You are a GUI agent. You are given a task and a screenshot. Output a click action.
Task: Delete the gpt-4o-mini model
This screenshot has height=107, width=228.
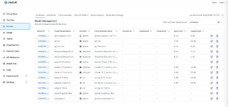[x=217, y=46]
